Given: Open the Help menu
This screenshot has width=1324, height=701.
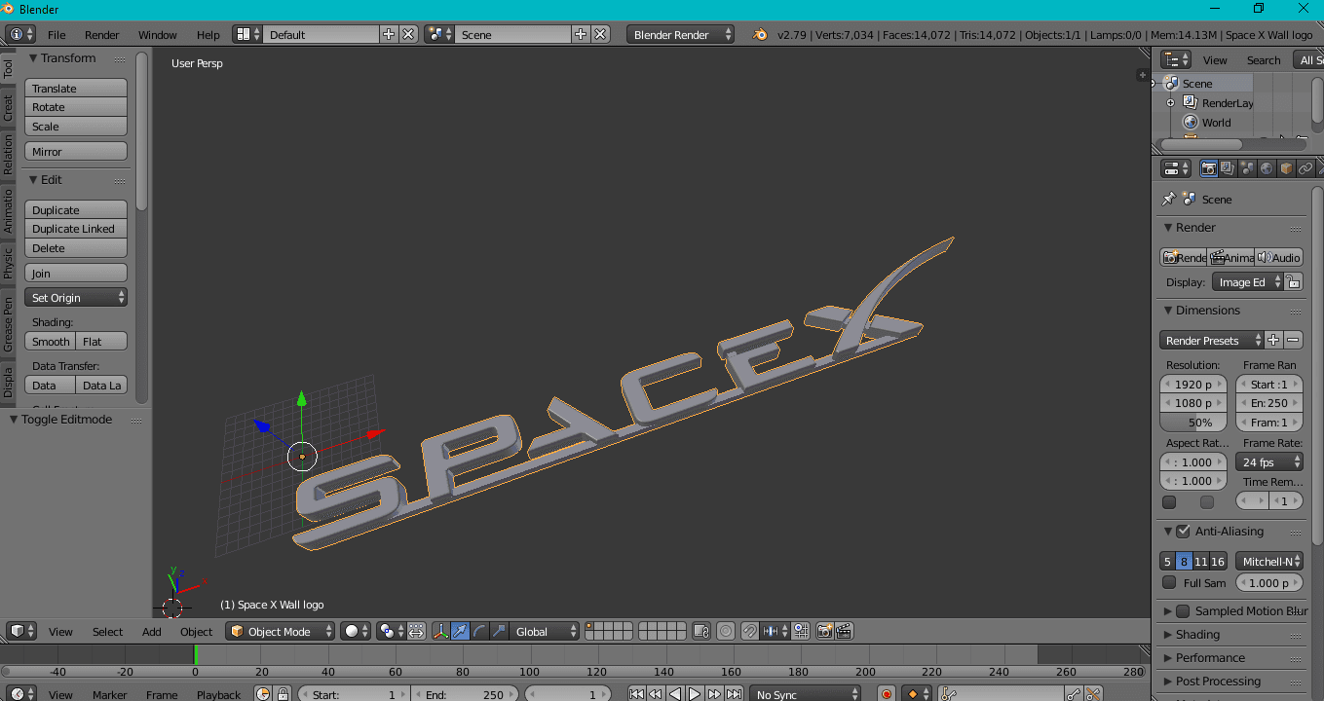Looking at the screenshot, I should 208,34.
